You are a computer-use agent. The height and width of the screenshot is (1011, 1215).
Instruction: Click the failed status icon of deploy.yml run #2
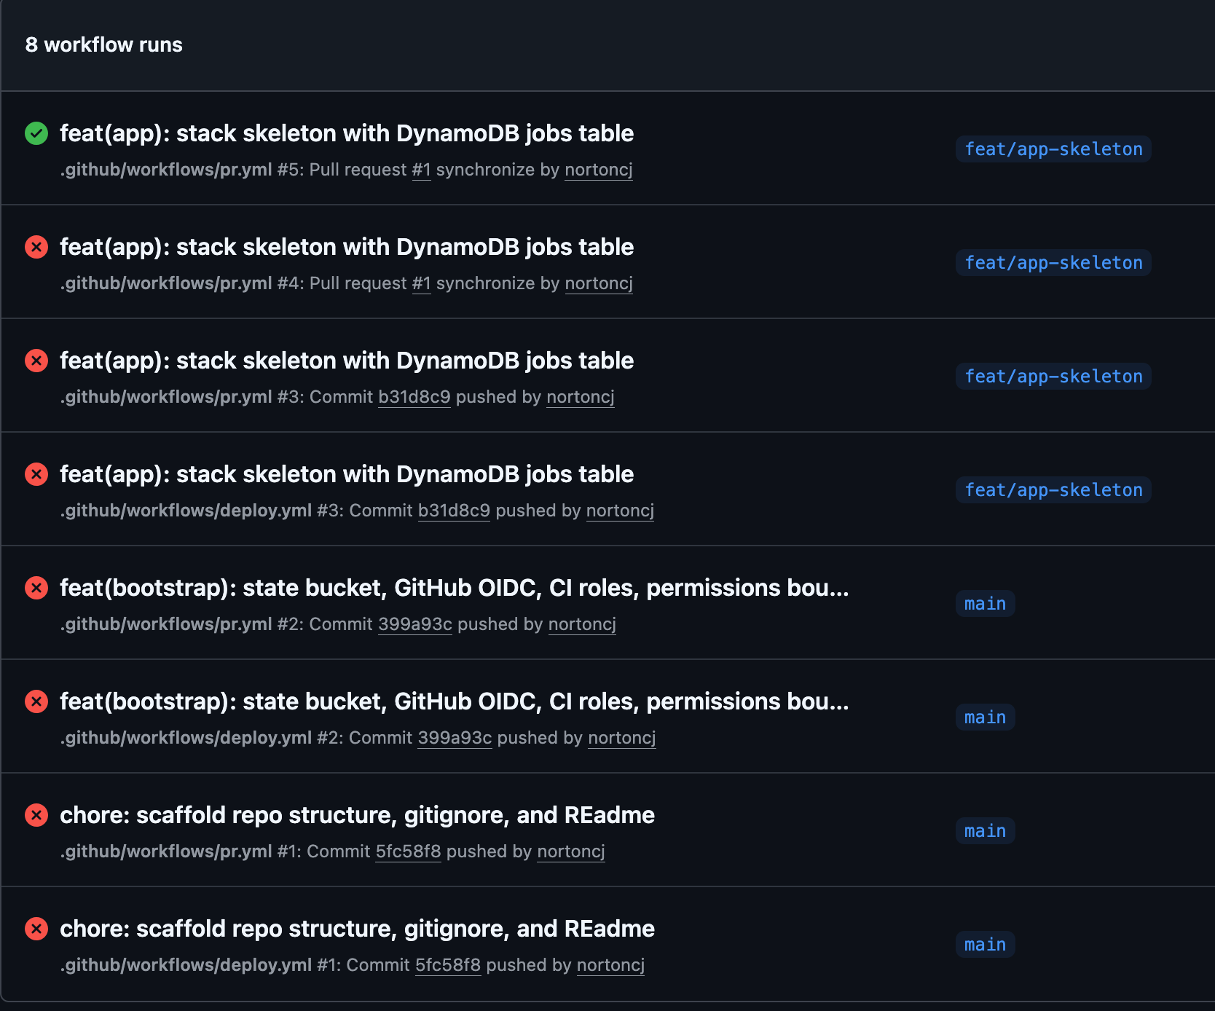tap(36, 701)
